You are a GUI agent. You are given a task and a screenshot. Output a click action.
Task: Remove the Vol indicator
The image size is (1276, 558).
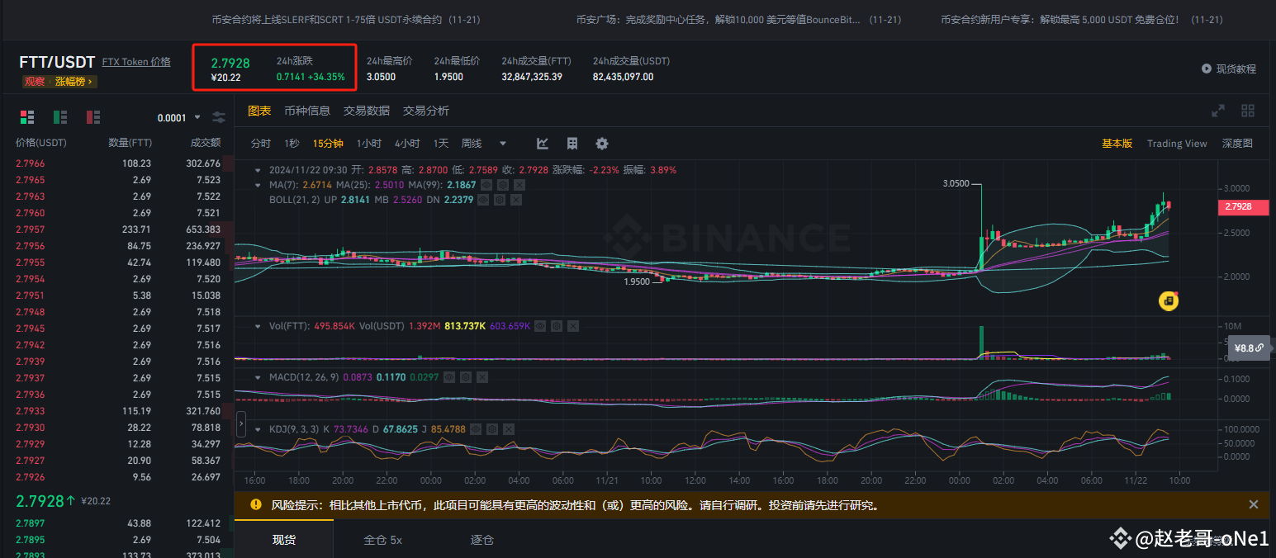[573, 326]
